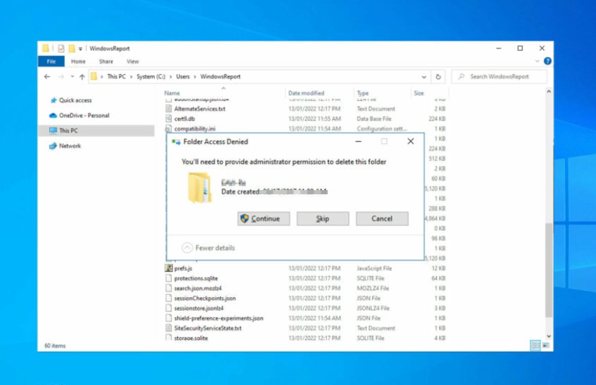The height and width of the screenshot is (385, 596).
Task: Select SiteSecurityServiceState.txt file
Action: pyautogui.click(x=207, y=328)
